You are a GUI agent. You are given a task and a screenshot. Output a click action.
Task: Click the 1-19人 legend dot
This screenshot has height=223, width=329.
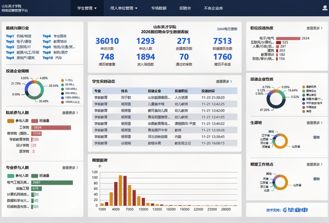[x=62, y=80]
